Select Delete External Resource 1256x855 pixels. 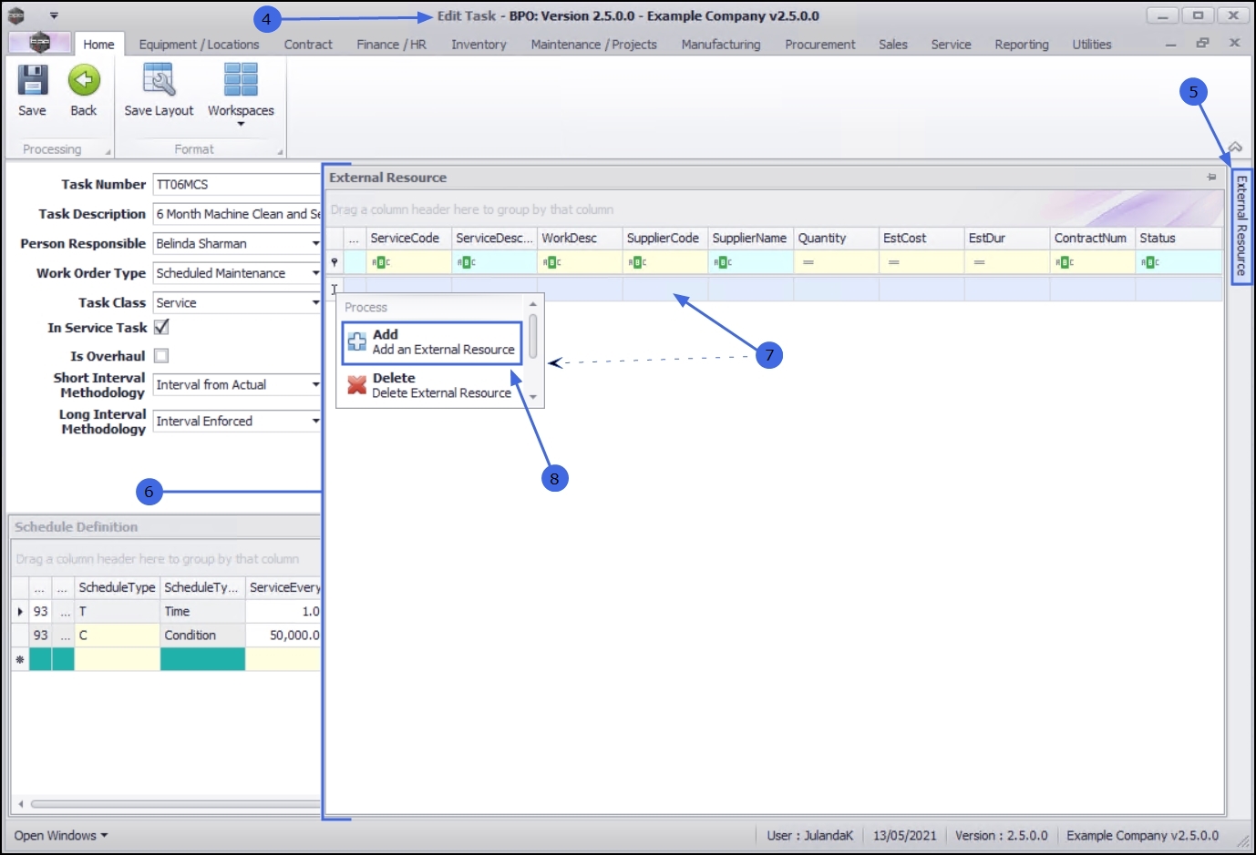432,385
